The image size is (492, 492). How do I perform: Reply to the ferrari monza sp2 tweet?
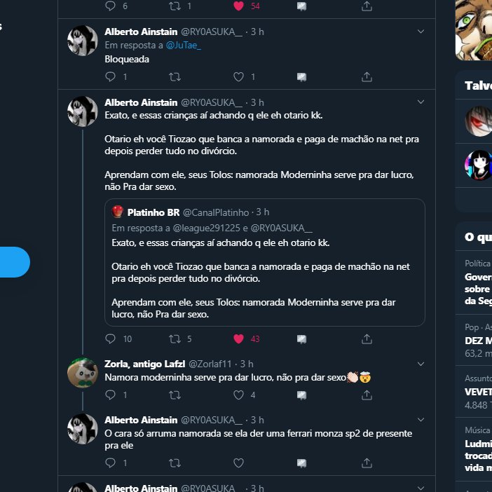tap(111, 463)
